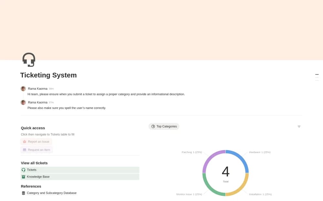Click the Ticketing System page title
Viewport: 323px width, 201px height.
(x=48, y=75)
